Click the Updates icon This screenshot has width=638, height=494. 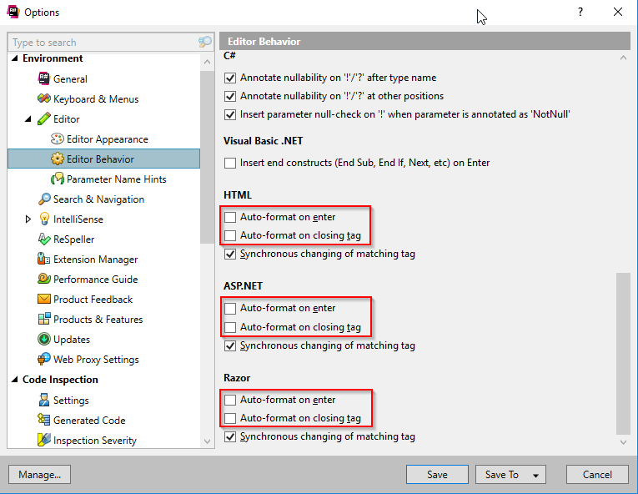[44, 339]
